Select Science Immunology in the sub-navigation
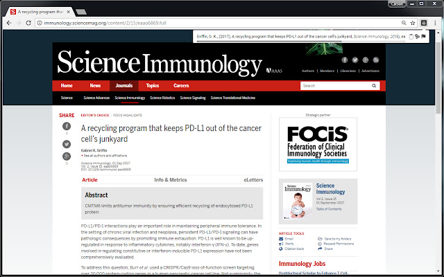 (130, 98)
